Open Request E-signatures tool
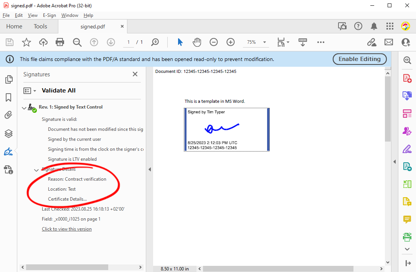The width and height of the screenshot is (416, 272). pos(407,131)
